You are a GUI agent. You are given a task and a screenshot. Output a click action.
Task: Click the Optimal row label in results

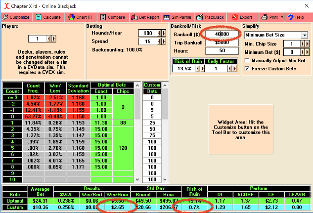tap(15, 201)
